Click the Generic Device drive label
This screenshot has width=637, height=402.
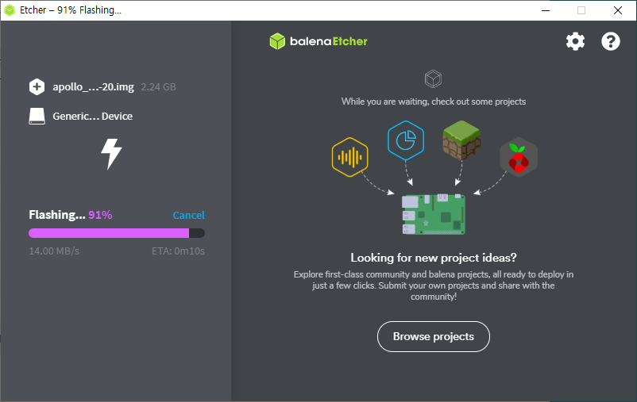[93, 116]
